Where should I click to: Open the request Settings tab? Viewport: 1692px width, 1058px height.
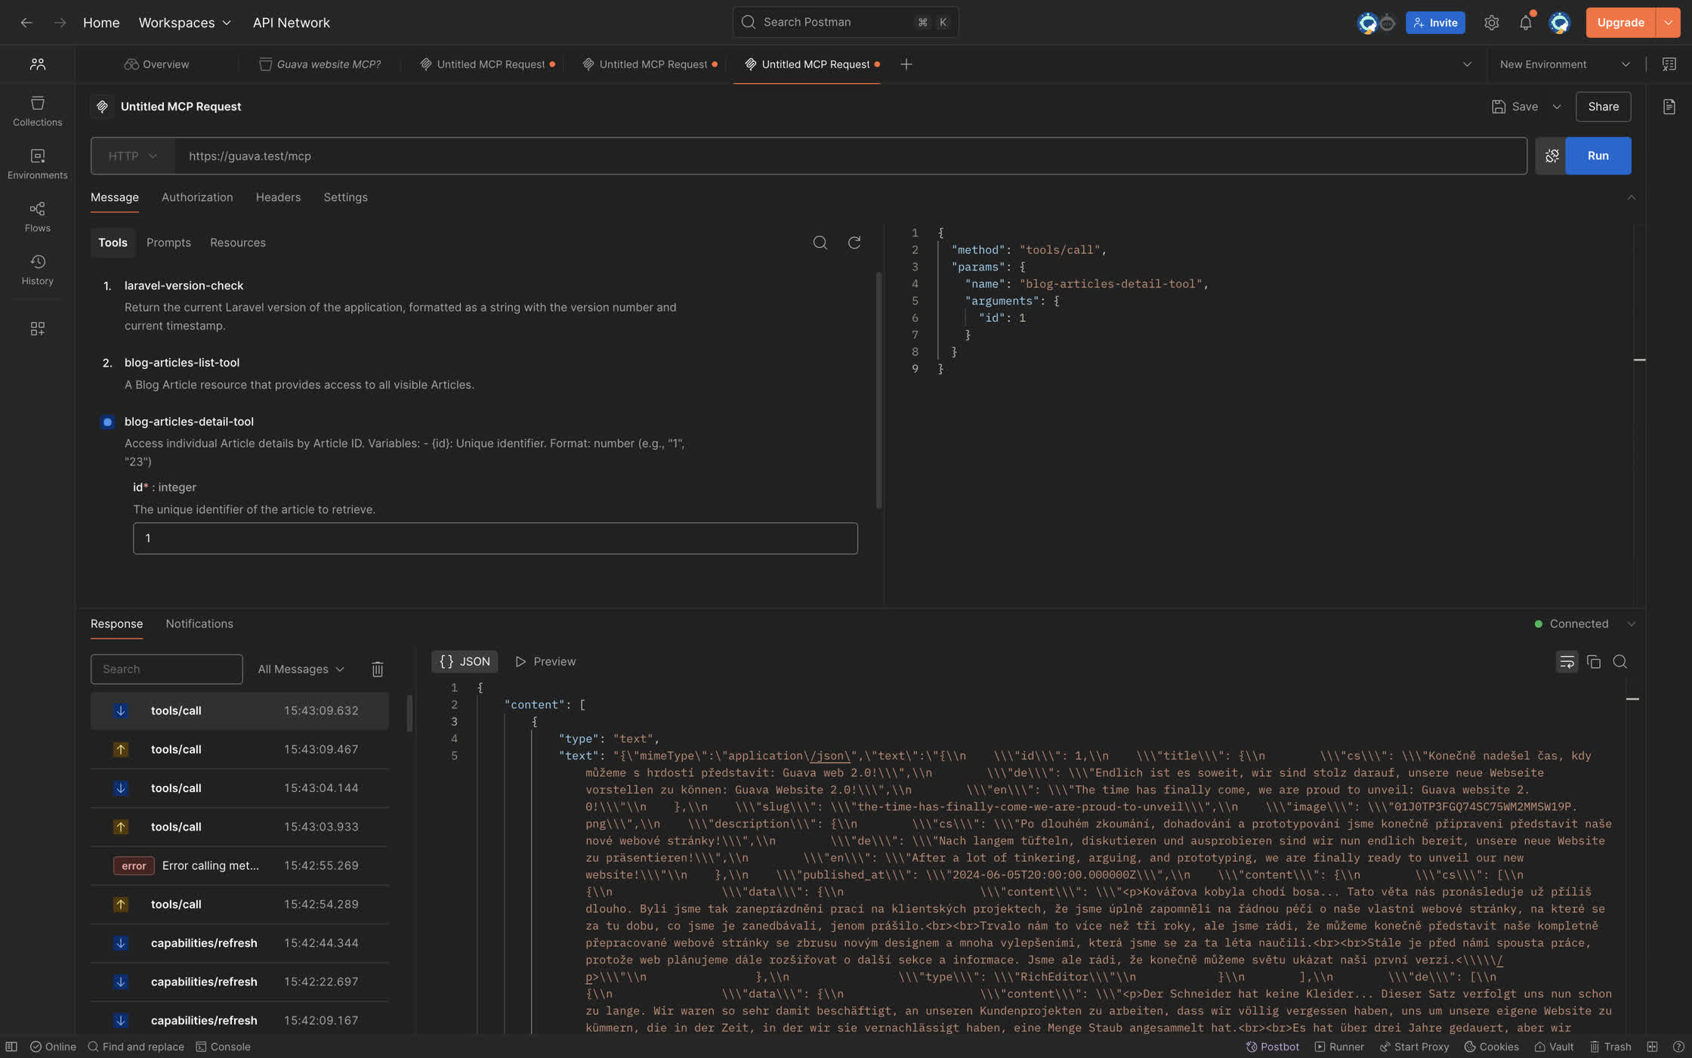click(x=345, y=197)
